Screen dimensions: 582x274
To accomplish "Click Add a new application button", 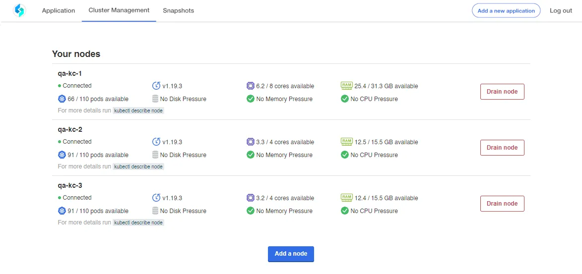I will [506, 11].
